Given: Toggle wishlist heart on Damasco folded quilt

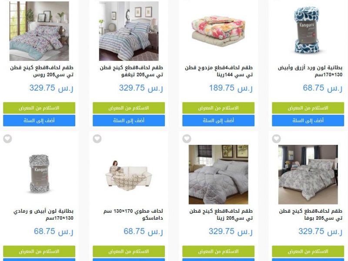Looking at the screenshot, I should pos(97,139).
